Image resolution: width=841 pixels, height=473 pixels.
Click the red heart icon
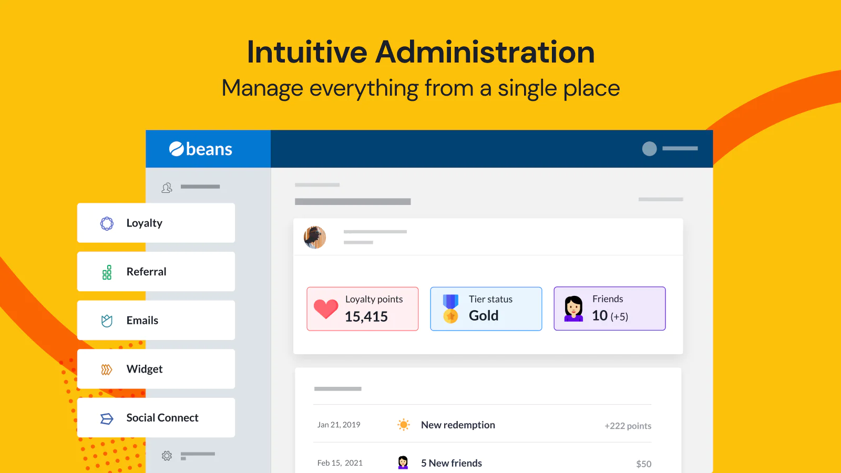[x=326, y=309]
